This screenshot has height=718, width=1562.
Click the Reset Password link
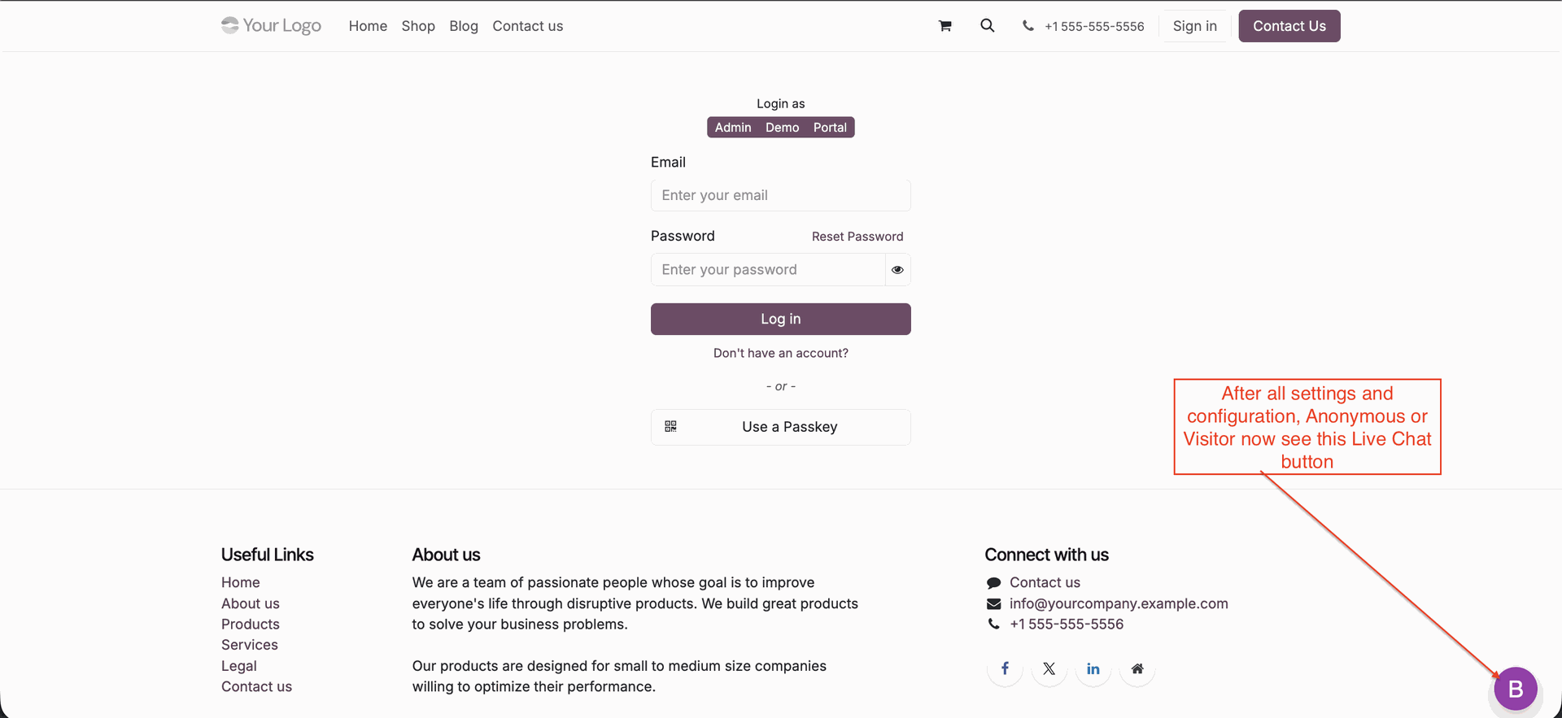[x=857, y=237]
